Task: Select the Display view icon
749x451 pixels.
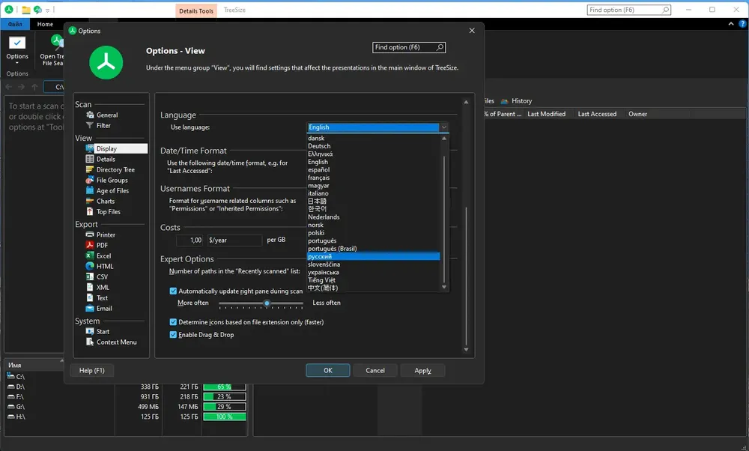Action: 90,148
